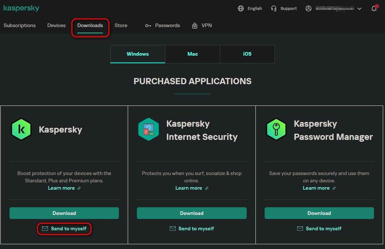Click 'Protects you when you surf' description
The height and width of the screenshot is (249, 385).
click(192, 177)
